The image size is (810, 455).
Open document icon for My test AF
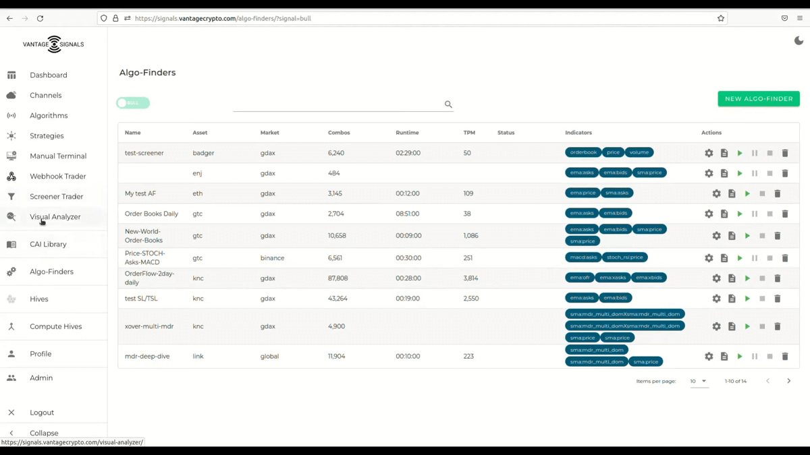(x=732, y=193)
